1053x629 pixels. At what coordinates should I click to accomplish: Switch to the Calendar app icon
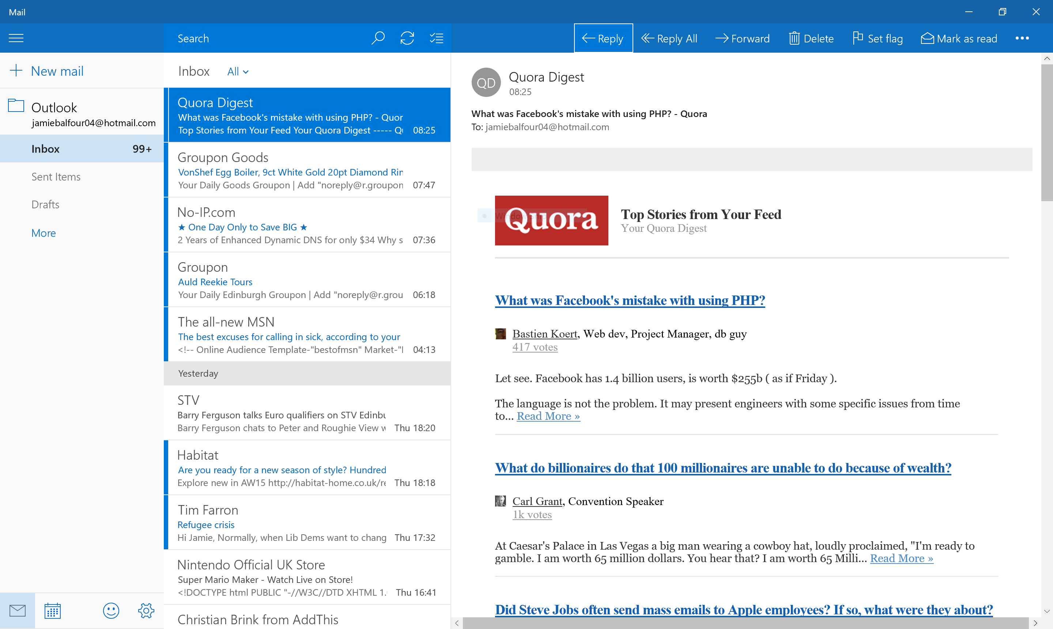(x=53, y=611)
